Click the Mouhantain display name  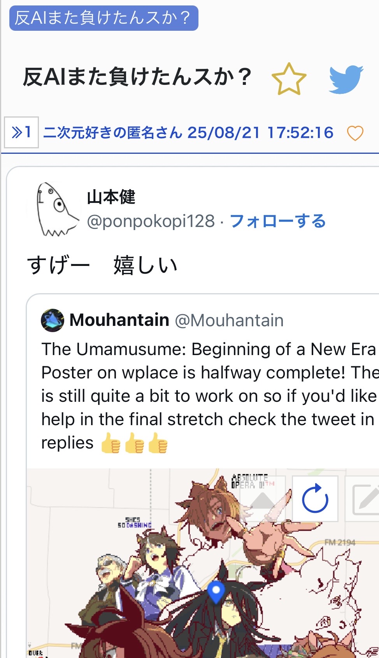coord(119,320)
